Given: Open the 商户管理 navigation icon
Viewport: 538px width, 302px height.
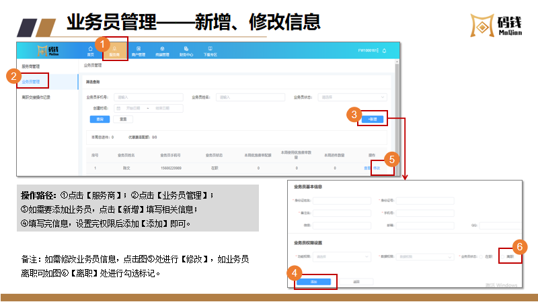Looking at the screenshot, I should pyautogui.click(x=139, y=51).
